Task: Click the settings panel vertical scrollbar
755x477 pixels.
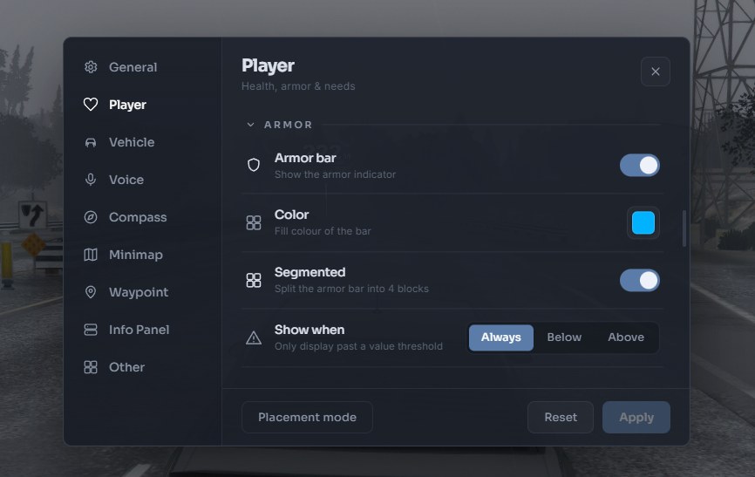Action: click(684, 228)
